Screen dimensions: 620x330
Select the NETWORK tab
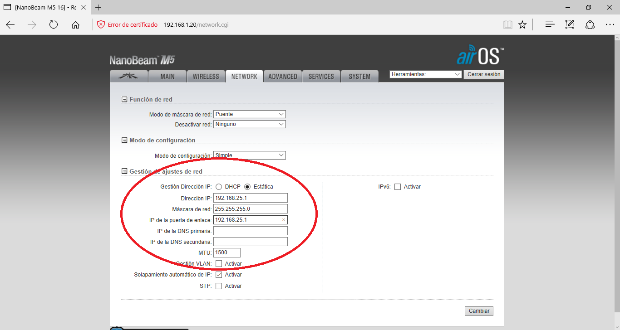tap(244, 76)
